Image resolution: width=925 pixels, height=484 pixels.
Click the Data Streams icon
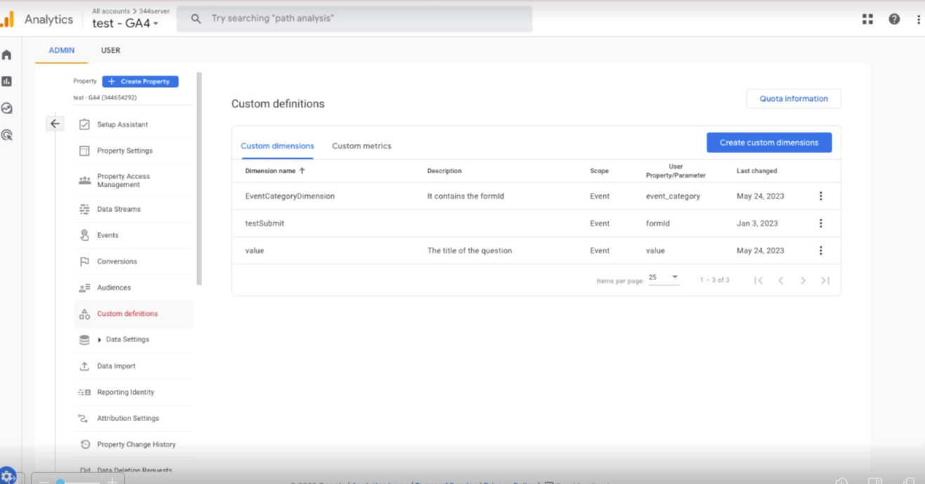(84, 209)
